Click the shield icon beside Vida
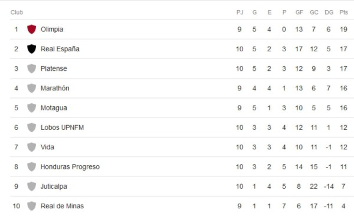Screen dimensions: 354x216 pyautogui.click(x=32, y=147)
